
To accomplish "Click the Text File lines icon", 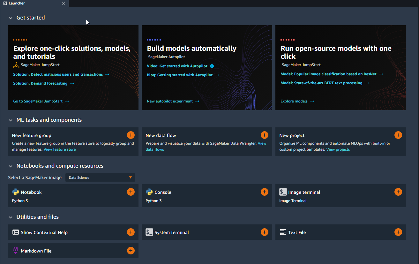I will (x=283, y=232).
